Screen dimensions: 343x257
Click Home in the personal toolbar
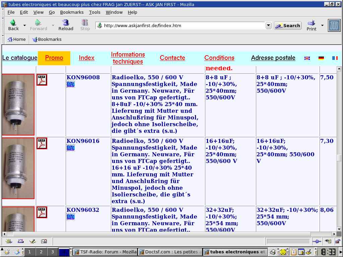click(17, 39)
